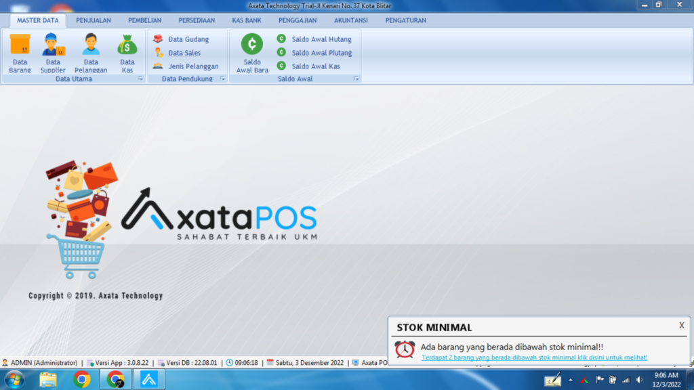Screen dimensions: 694x390
Task: Open Saldo Awal Kas
Action: (308, 66)
